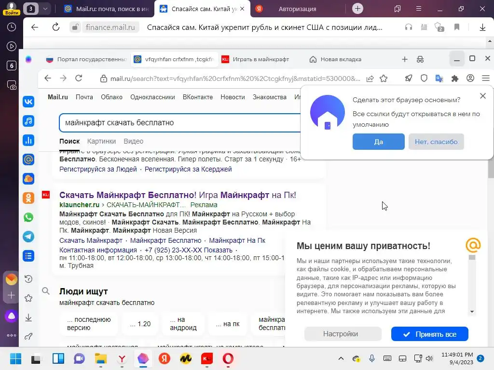Click headphones icon in Yandex browser window
This screenshot has width=494, height=370.
(x=409, y=27)
